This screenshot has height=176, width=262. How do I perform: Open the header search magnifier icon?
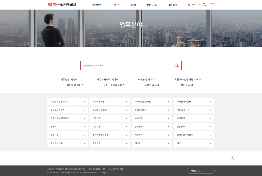coord(204,5)
